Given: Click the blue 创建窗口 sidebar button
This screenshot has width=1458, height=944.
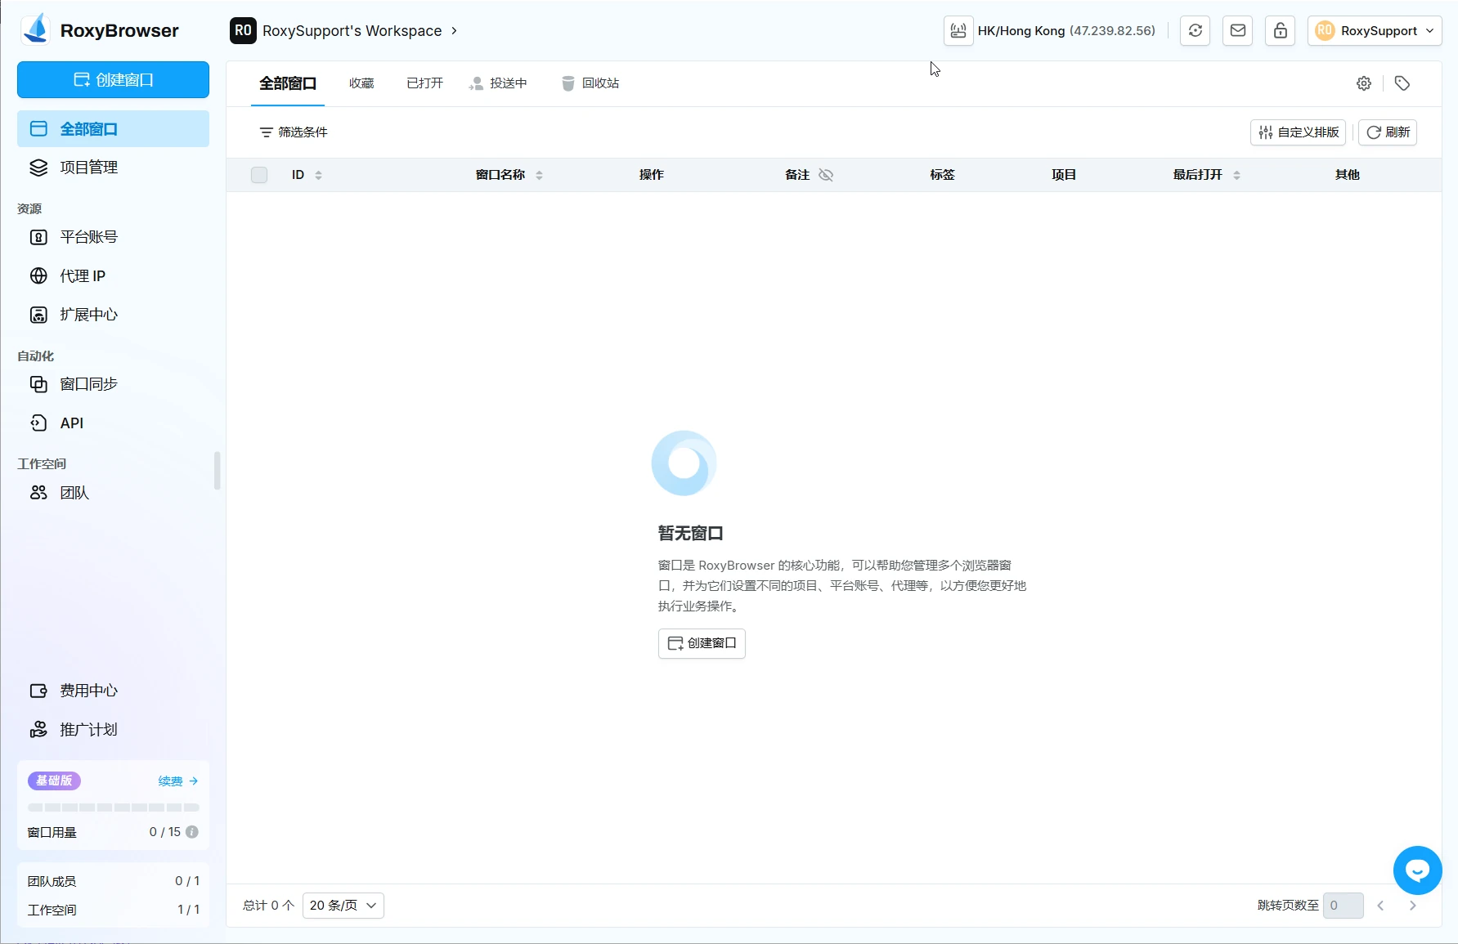Looking at the screenshot, I should point(113,80).
